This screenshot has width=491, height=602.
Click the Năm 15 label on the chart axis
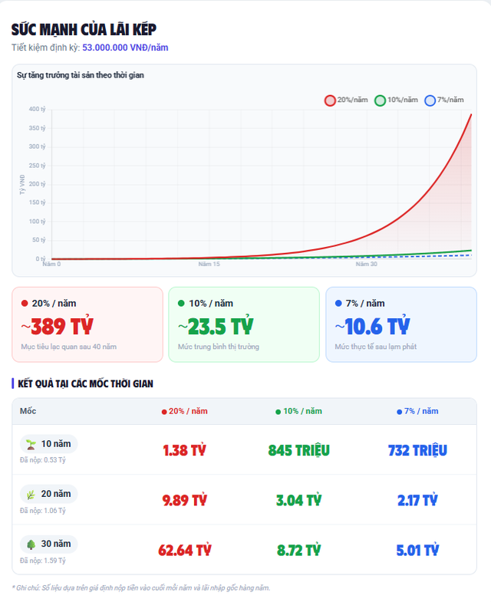[x=209, y=265]
